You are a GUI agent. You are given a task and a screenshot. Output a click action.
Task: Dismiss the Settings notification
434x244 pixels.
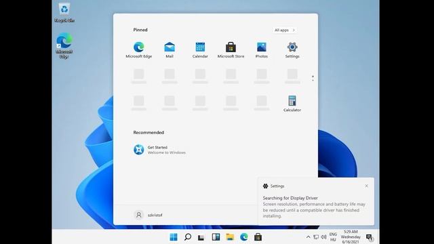tap(366, 186)
